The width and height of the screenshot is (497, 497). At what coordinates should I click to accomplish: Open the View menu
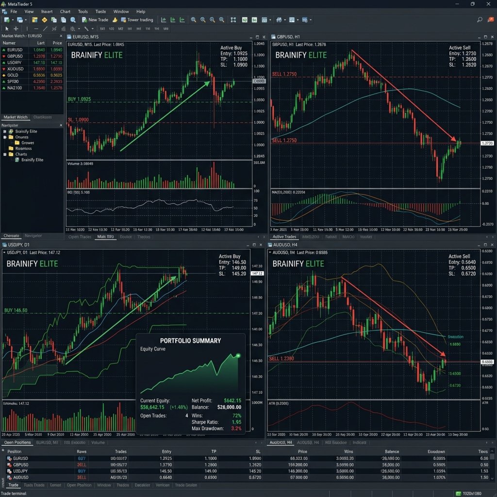(x=29, y=12)
